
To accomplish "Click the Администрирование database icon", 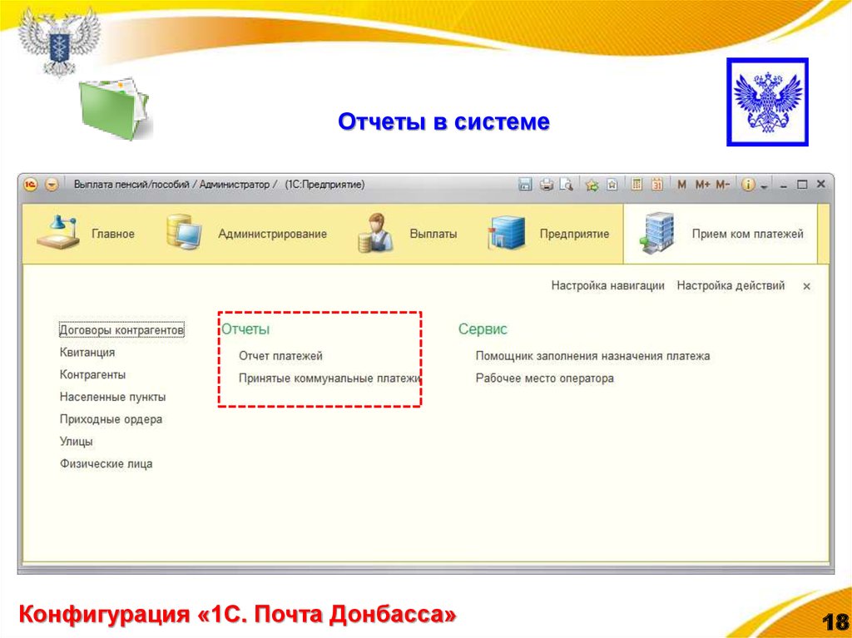I will click(x=184, y=233).
